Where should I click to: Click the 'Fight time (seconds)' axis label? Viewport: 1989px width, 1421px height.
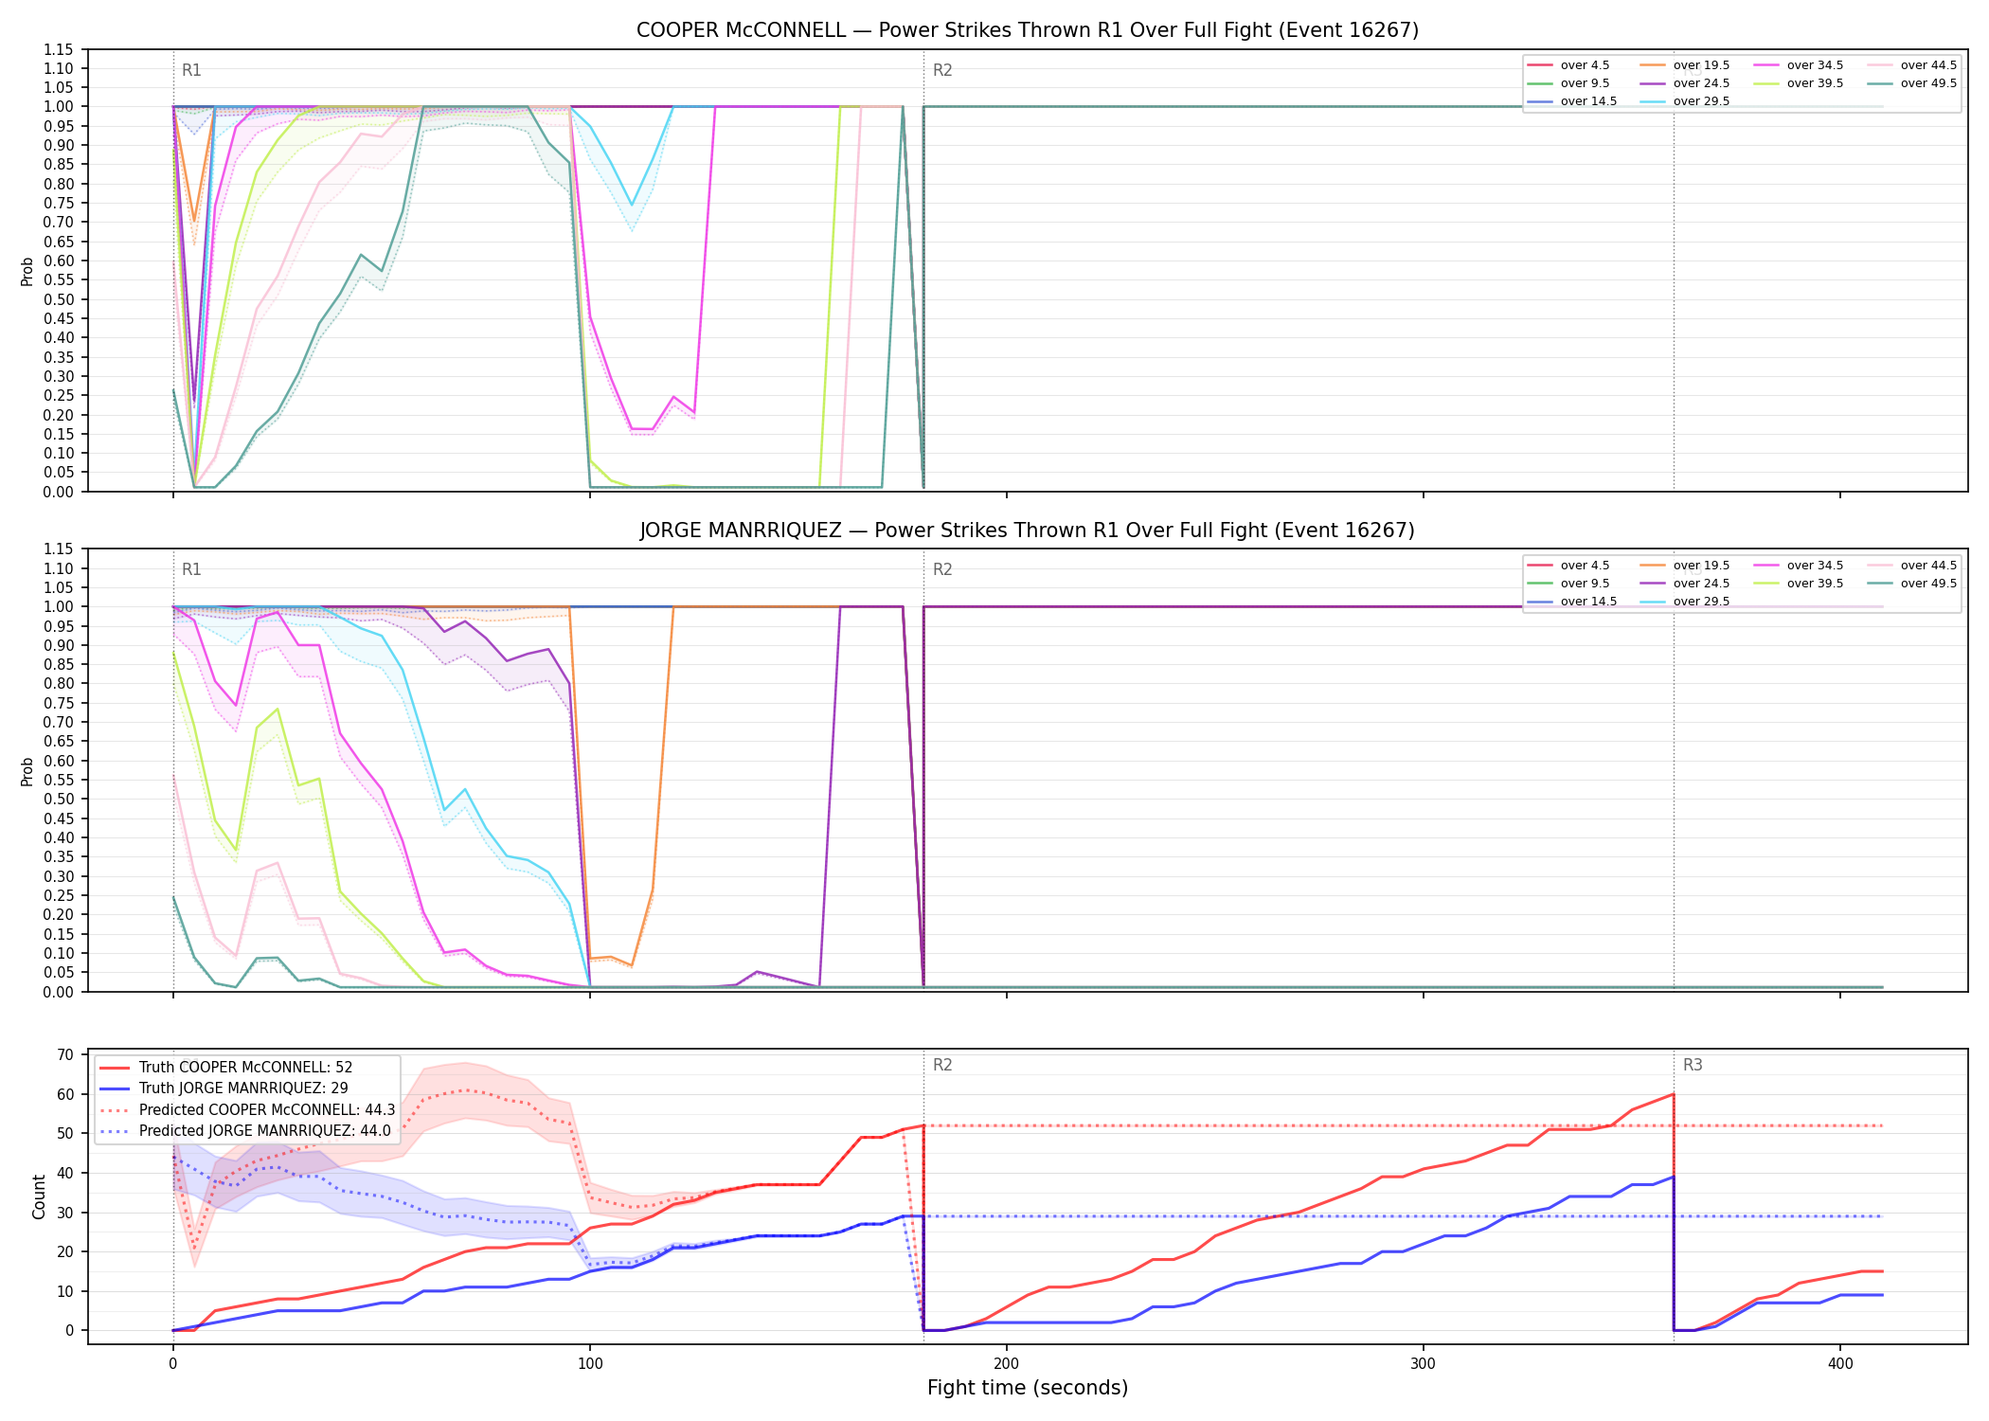(x=1028, y=1388)
